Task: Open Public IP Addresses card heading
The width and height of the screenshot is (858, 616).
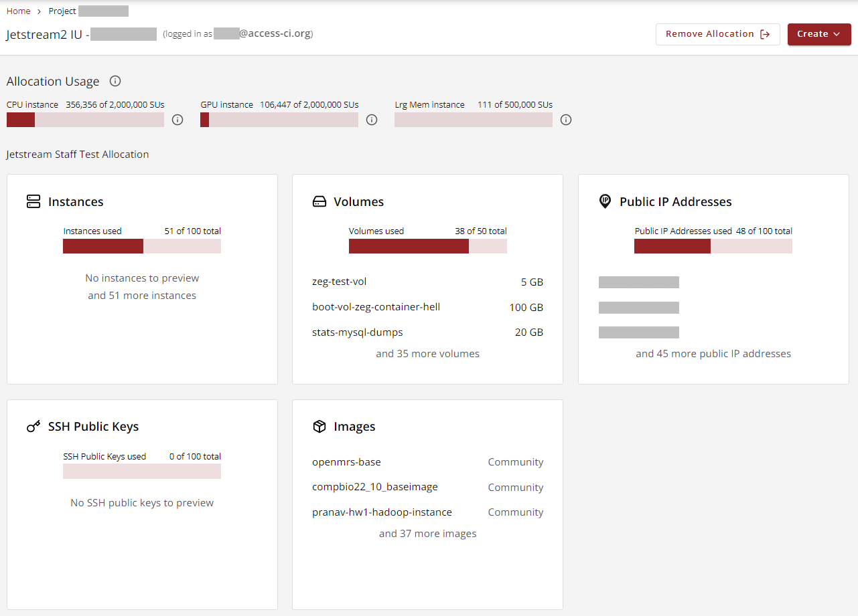Action: [676, 202]
